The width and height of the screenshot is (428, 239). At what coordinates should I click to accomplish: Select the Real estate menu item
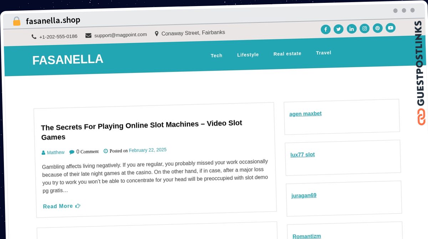[287, 54]
